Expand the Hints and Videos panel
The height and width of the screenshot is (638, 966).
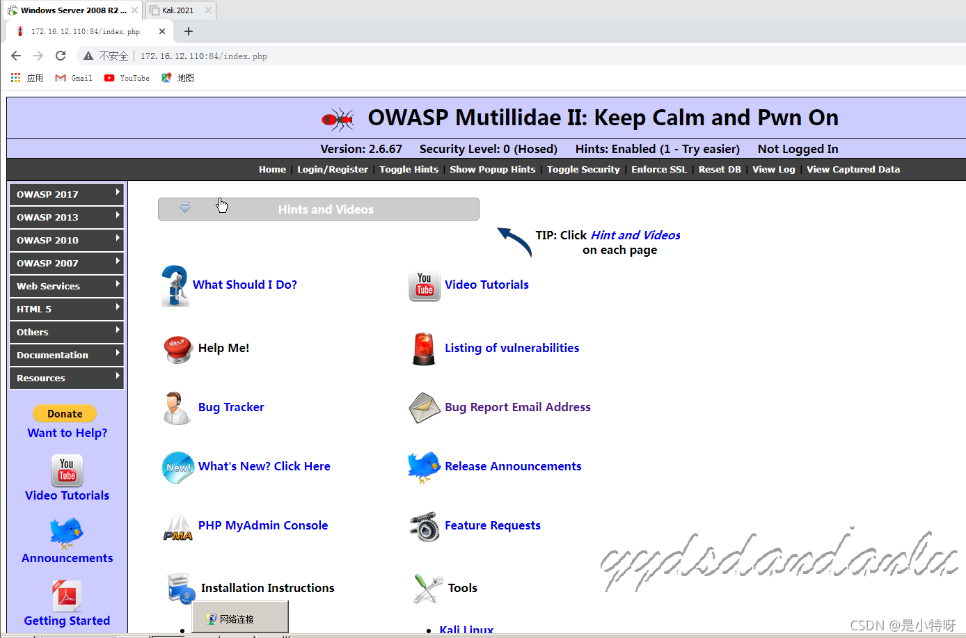point(319,209)
